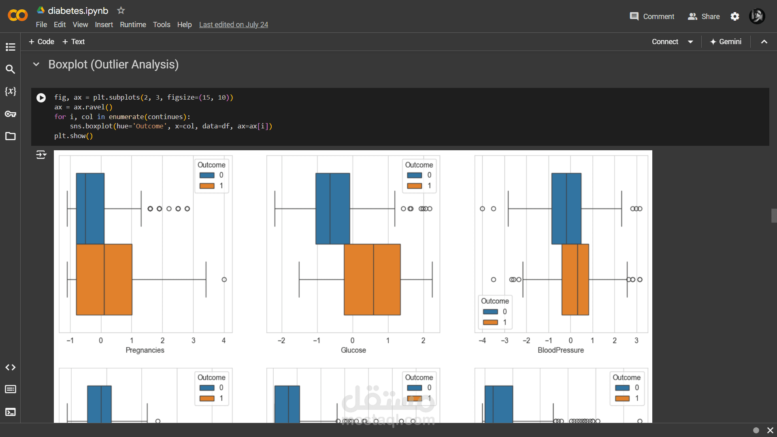The height and width of the screenshot is (437, 777).
Task: Open the File menu
Action: [41, 25]
